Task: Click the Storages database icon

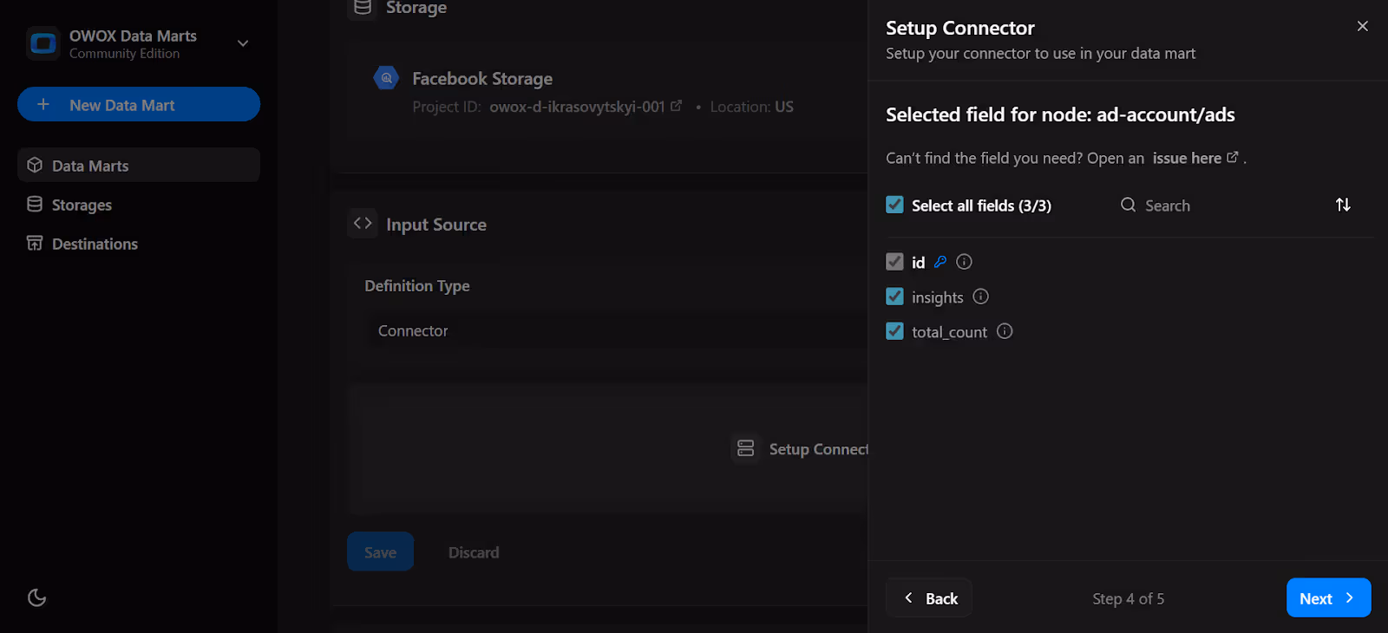Action: (x=35, y=204)
